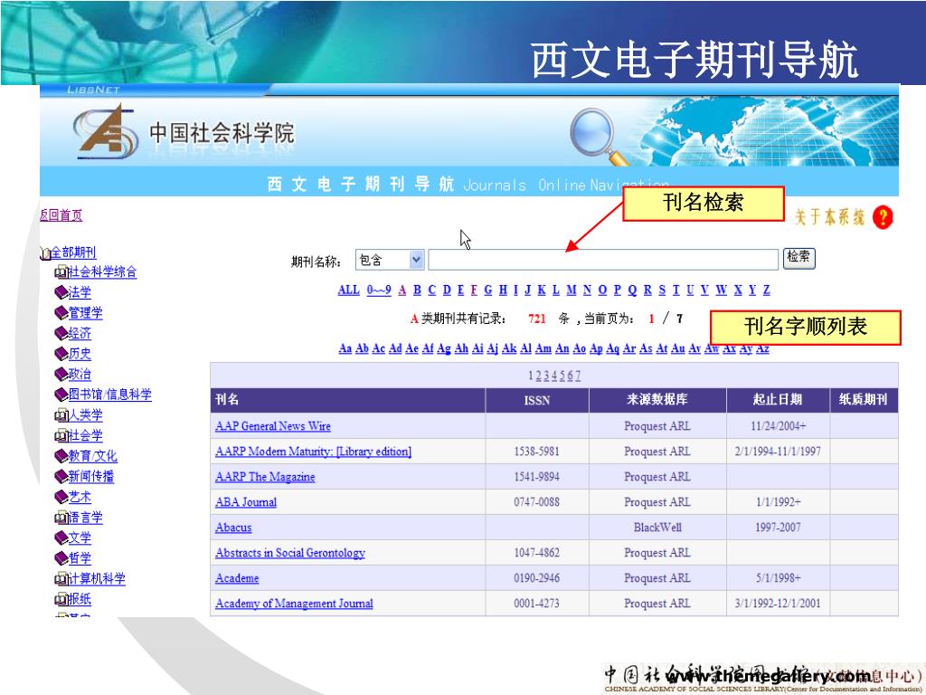Viewport: 926px width, 695px height.
Task: Select the As sub-index link
Action: pos(646,348)
